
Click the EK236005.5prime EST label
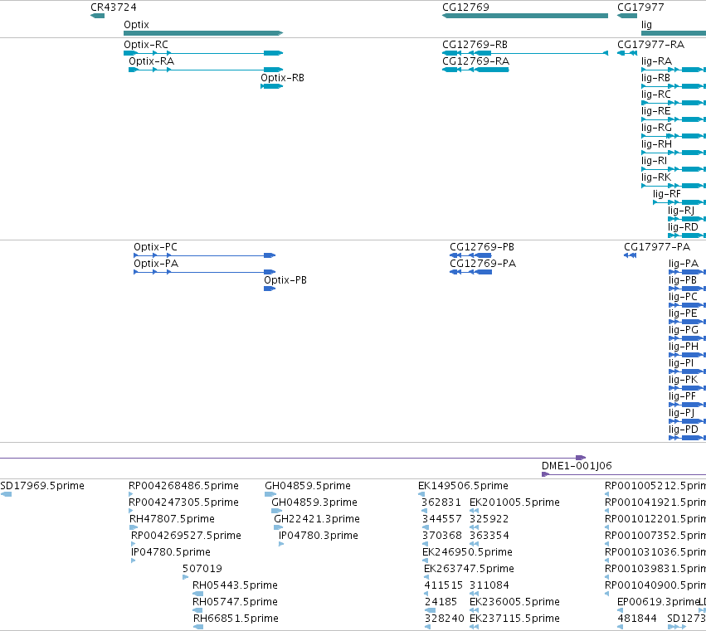point(514,602)
